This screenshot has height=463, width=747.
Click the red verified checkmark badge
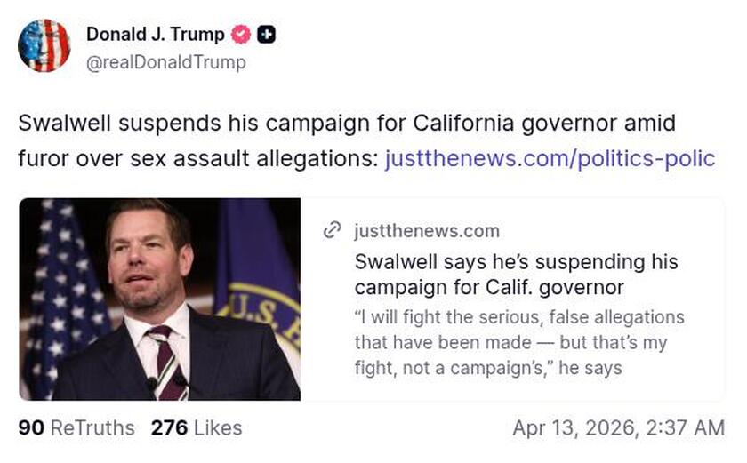point(241,35)
